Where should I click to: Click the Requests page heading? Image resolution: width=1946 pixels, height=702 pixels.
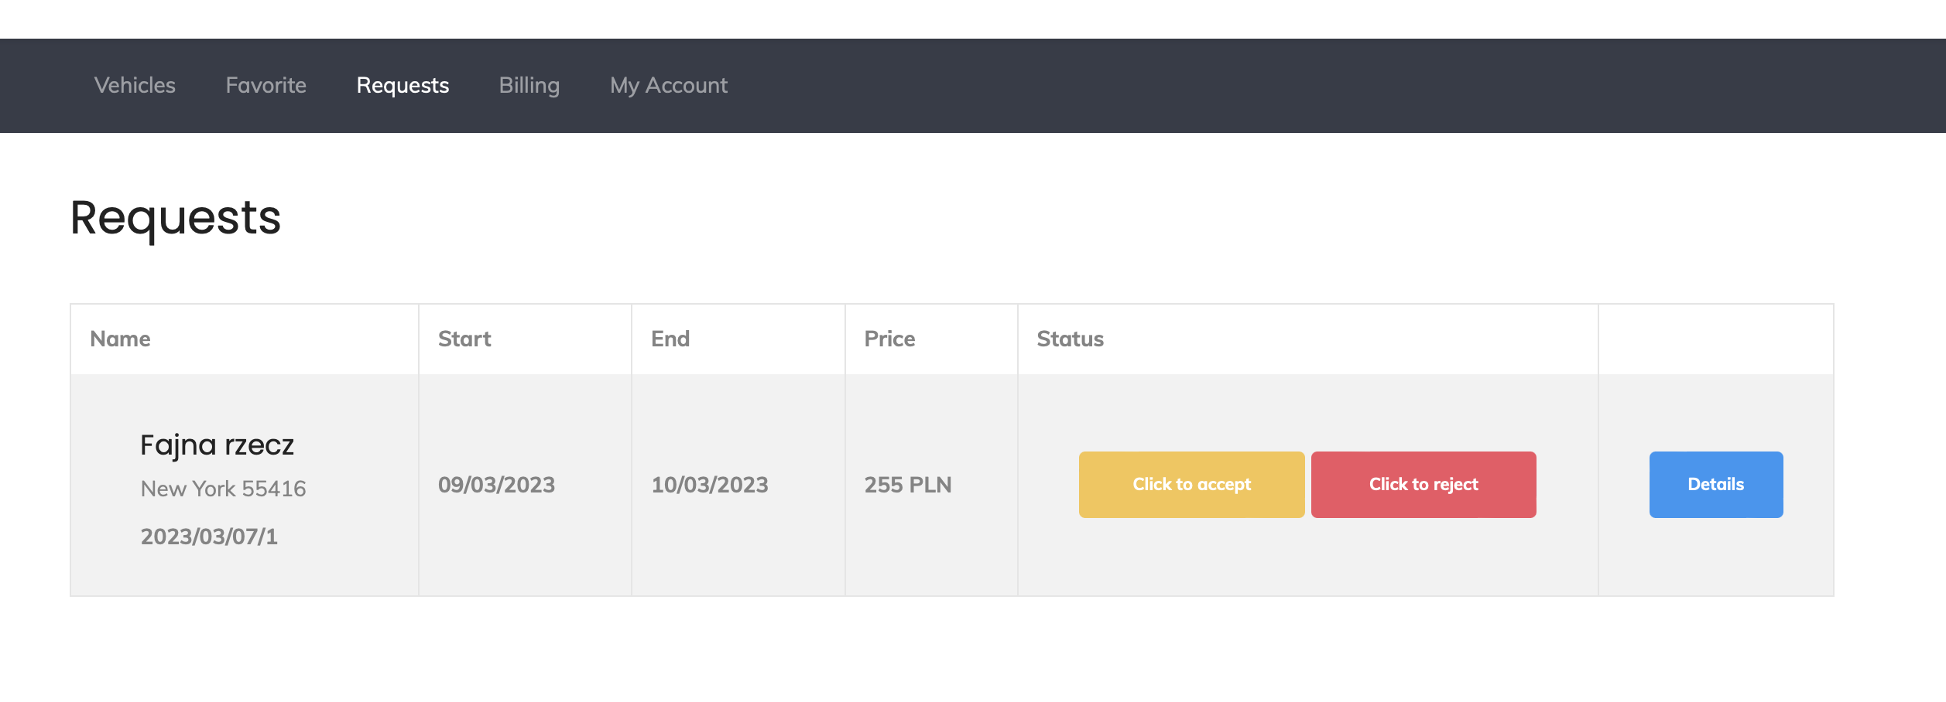[175, 217]
